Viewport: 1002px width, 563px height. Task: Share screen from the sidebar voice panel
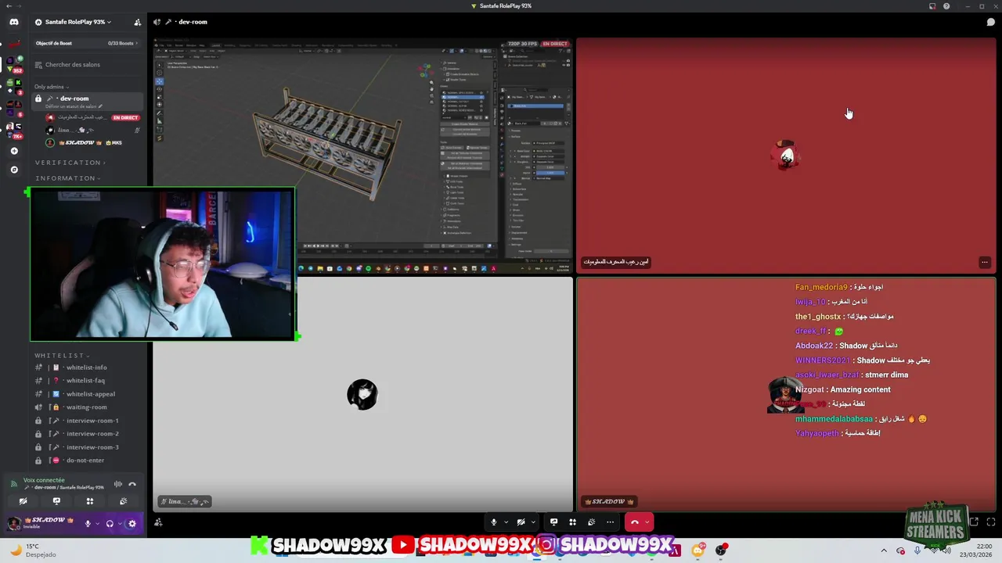click(56, 501)
